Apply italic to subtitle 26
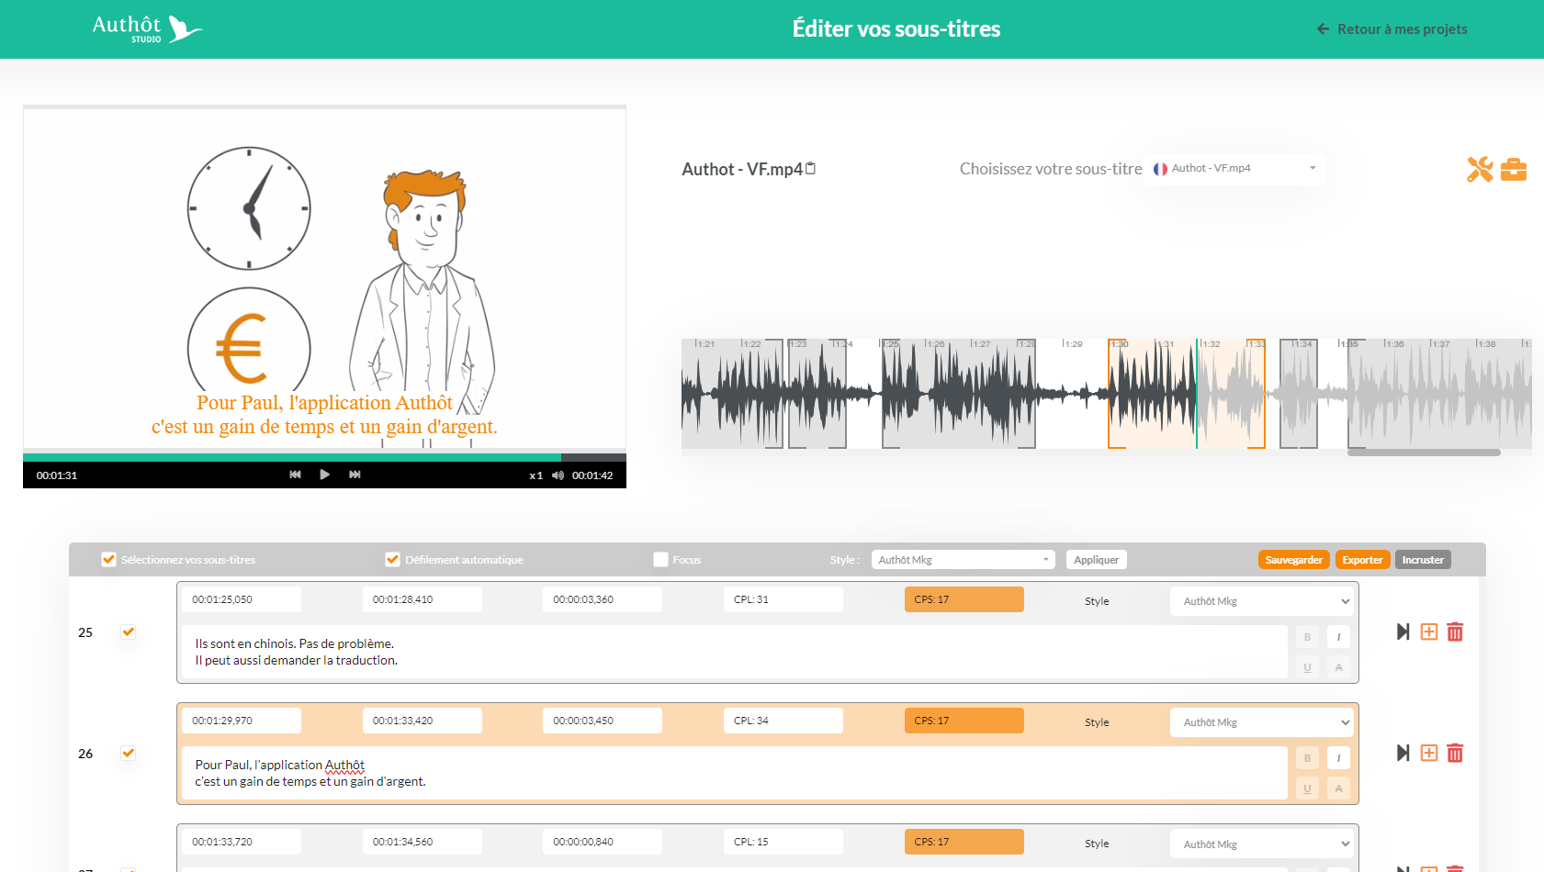The height and width of the screenshot is (872, 1544). click(1338, 758)
